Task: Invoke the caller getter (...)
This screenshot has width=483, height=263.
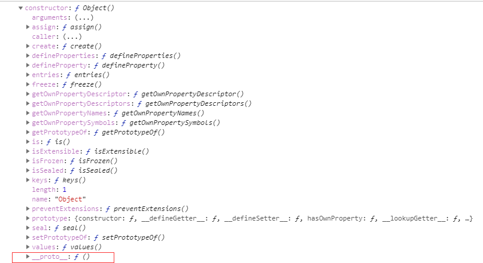Action: point(72,36)
